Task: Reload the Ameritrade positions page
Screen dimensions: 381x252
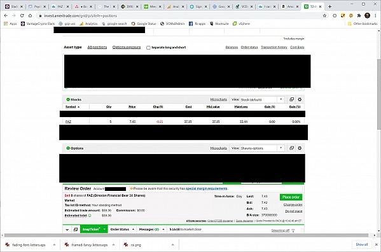Action: click(22, 15)
